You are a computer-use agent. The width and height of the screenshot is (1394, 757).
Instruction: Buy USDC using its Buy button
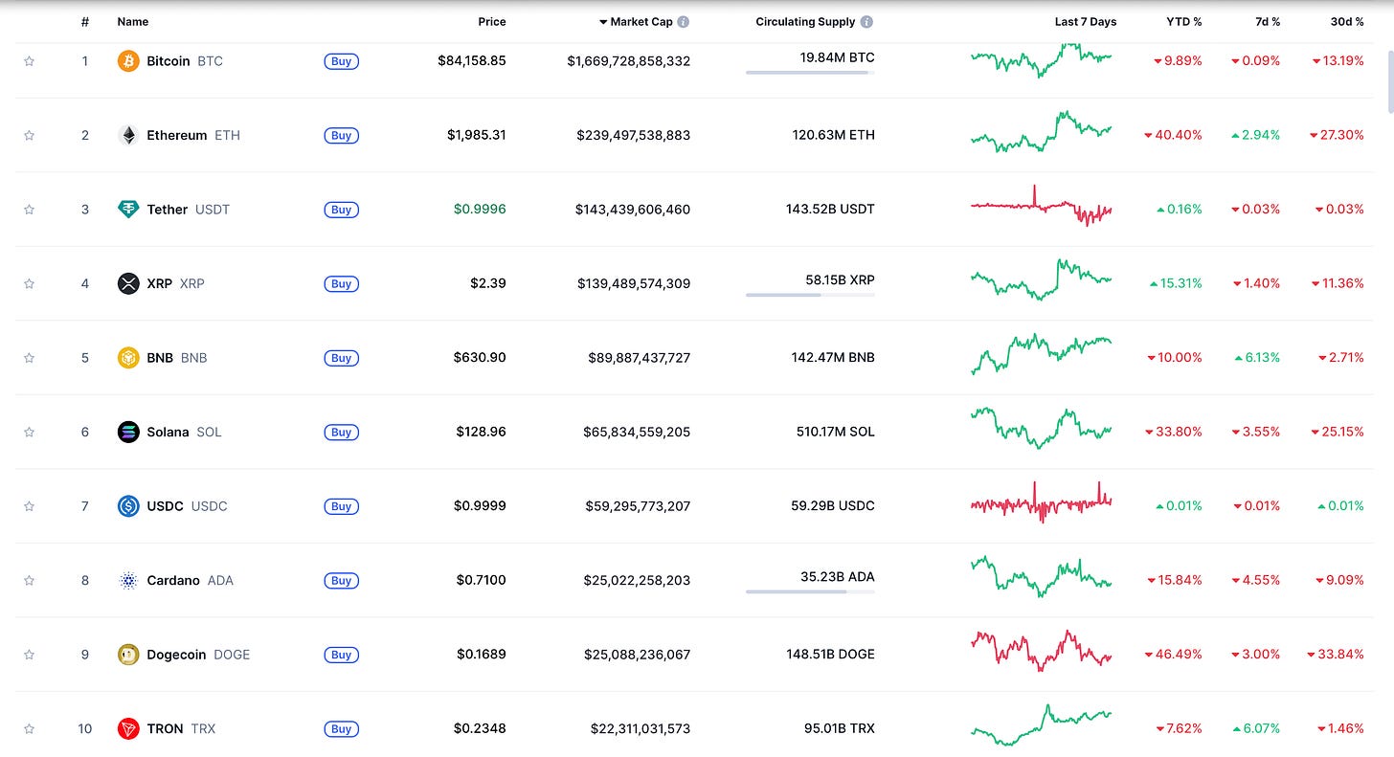[342, 506]
